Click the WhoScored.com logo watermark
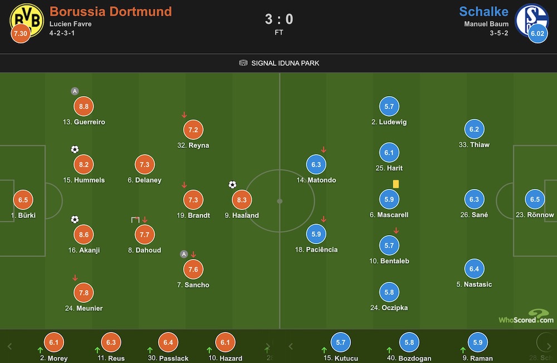This screenshot has height=363, width=557. [526, 316]
